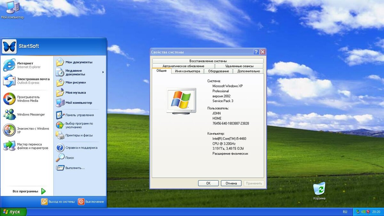384x216 pixels.
Task: Select the Корзина desktop icon
Action: coord(319,191)
